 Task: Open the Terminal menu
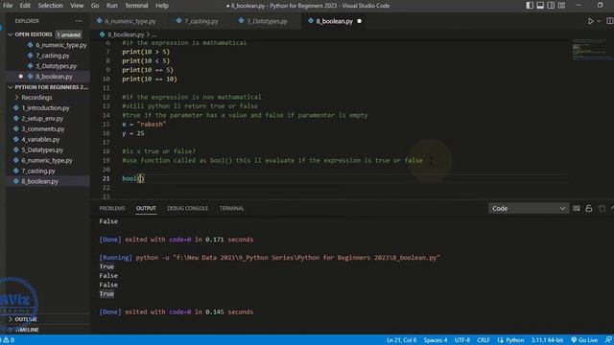click(136, 6)
